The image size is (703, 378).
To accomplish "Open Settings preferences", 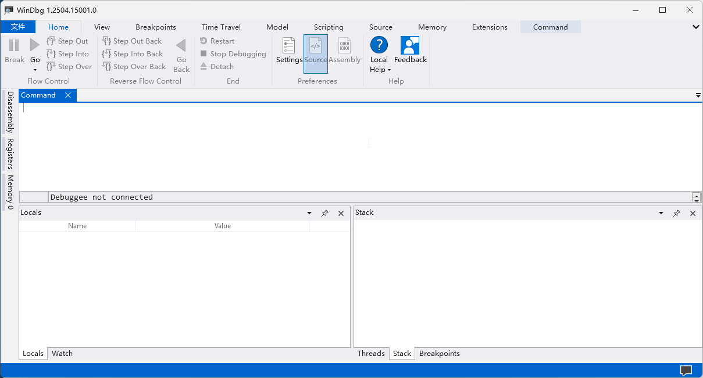I will click(289, 51).
